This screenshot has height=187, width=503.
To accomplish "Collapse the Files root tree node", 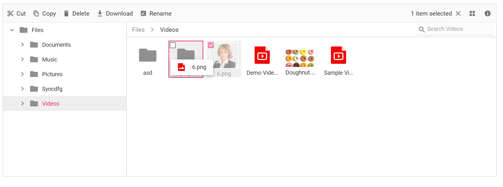I will coord(12,30).
